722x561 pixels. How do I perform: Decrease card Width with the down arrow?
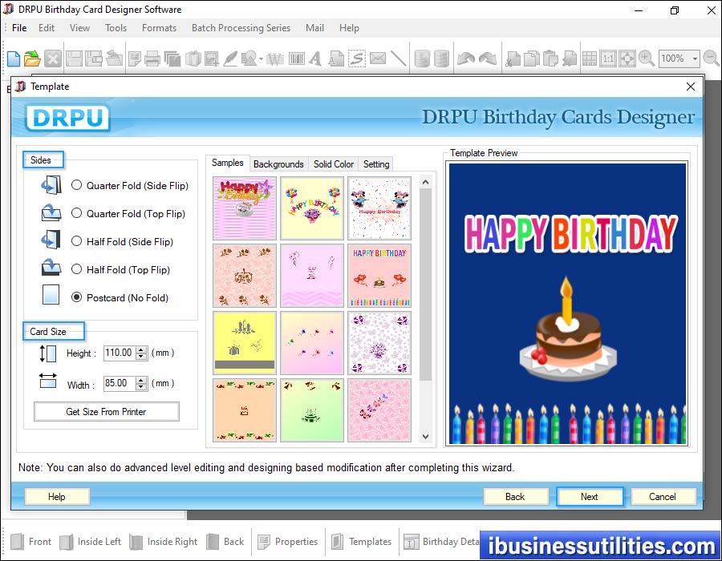pyautogui.click(x=141, y=387)
